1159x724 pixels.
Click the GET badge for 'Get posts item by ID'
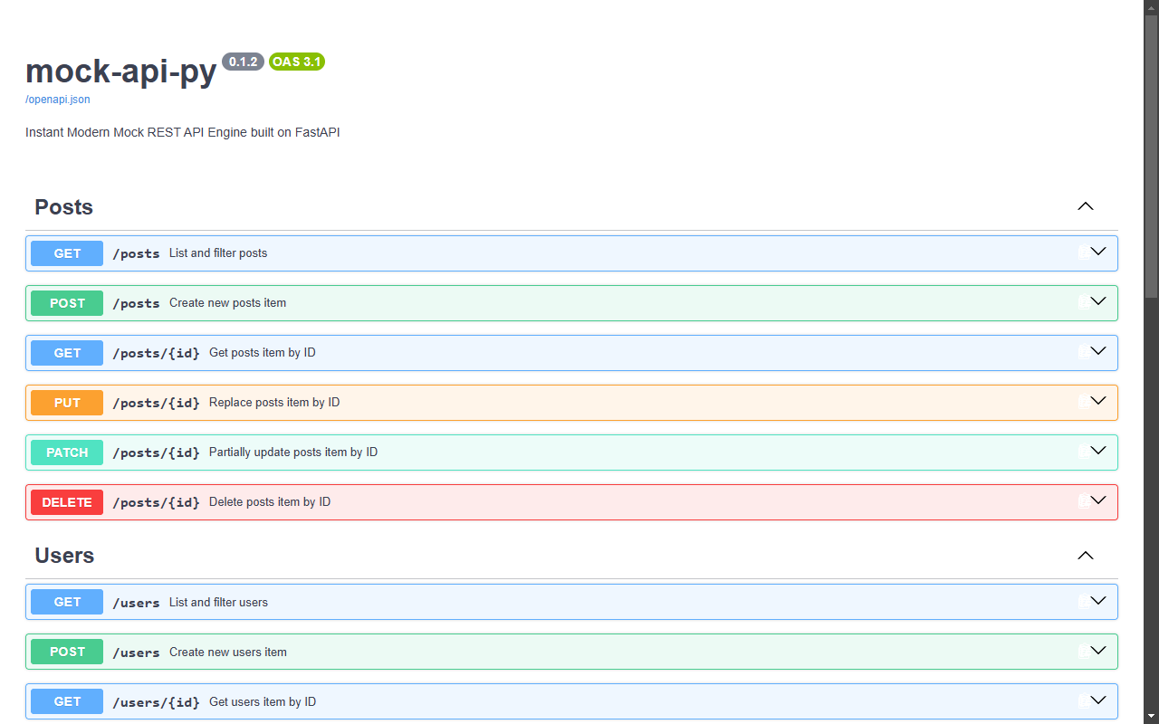(67, 353)
